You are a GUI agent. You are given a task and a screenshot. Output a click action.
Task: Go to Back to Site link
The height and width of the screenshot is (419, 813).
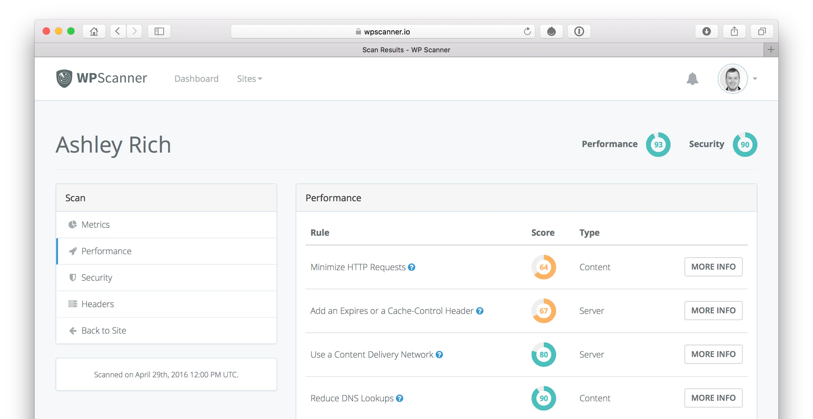103,330
